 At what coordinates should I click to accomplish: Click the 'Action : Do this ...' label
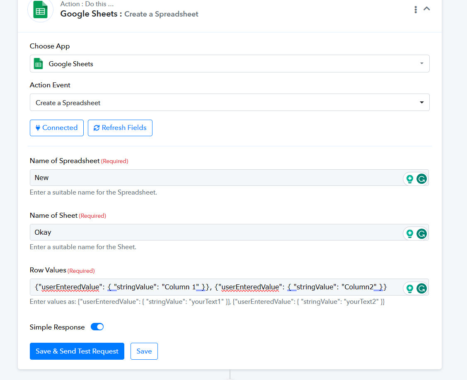pos(87,4)
